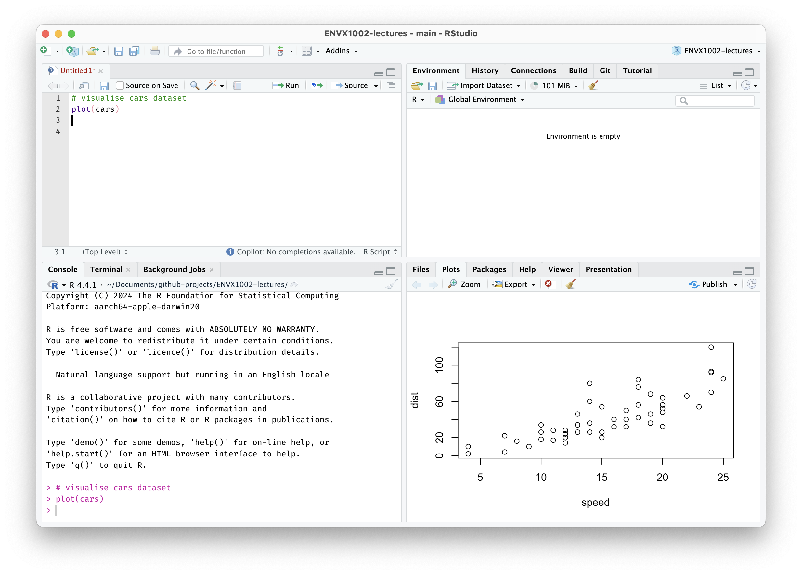The image size is (802, 575).
Task: Switch to the History tab
Action: click(x=485, y=71)
